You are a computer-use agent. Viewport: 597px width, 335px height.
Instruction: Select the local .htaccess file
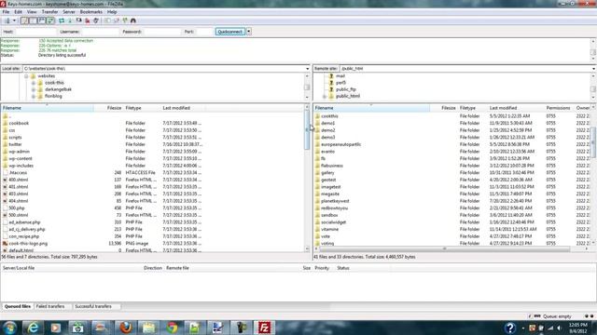pos(18,173)
